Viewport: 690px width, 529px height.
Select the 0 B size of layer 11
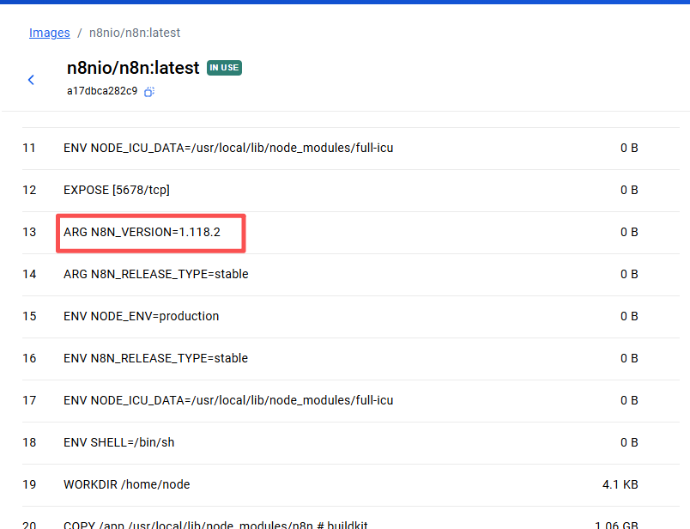(x=629, y=148)
